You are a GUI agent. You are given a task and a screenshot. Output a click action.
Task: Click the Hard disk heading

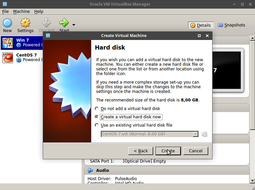[110, 48]
